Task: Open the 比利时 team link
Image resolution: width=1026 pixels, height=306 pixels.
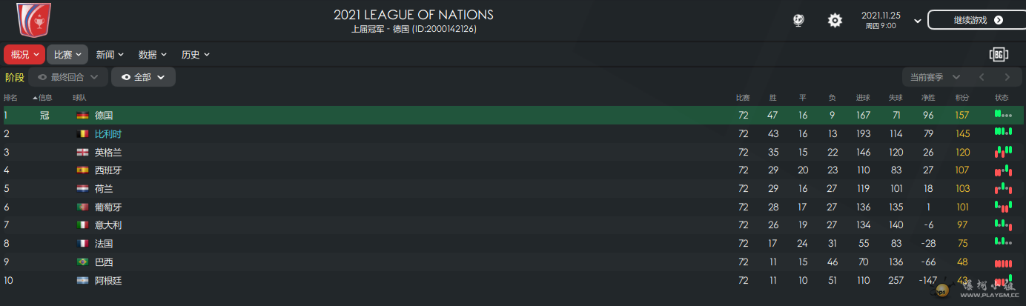Action: tap(107, 134)
